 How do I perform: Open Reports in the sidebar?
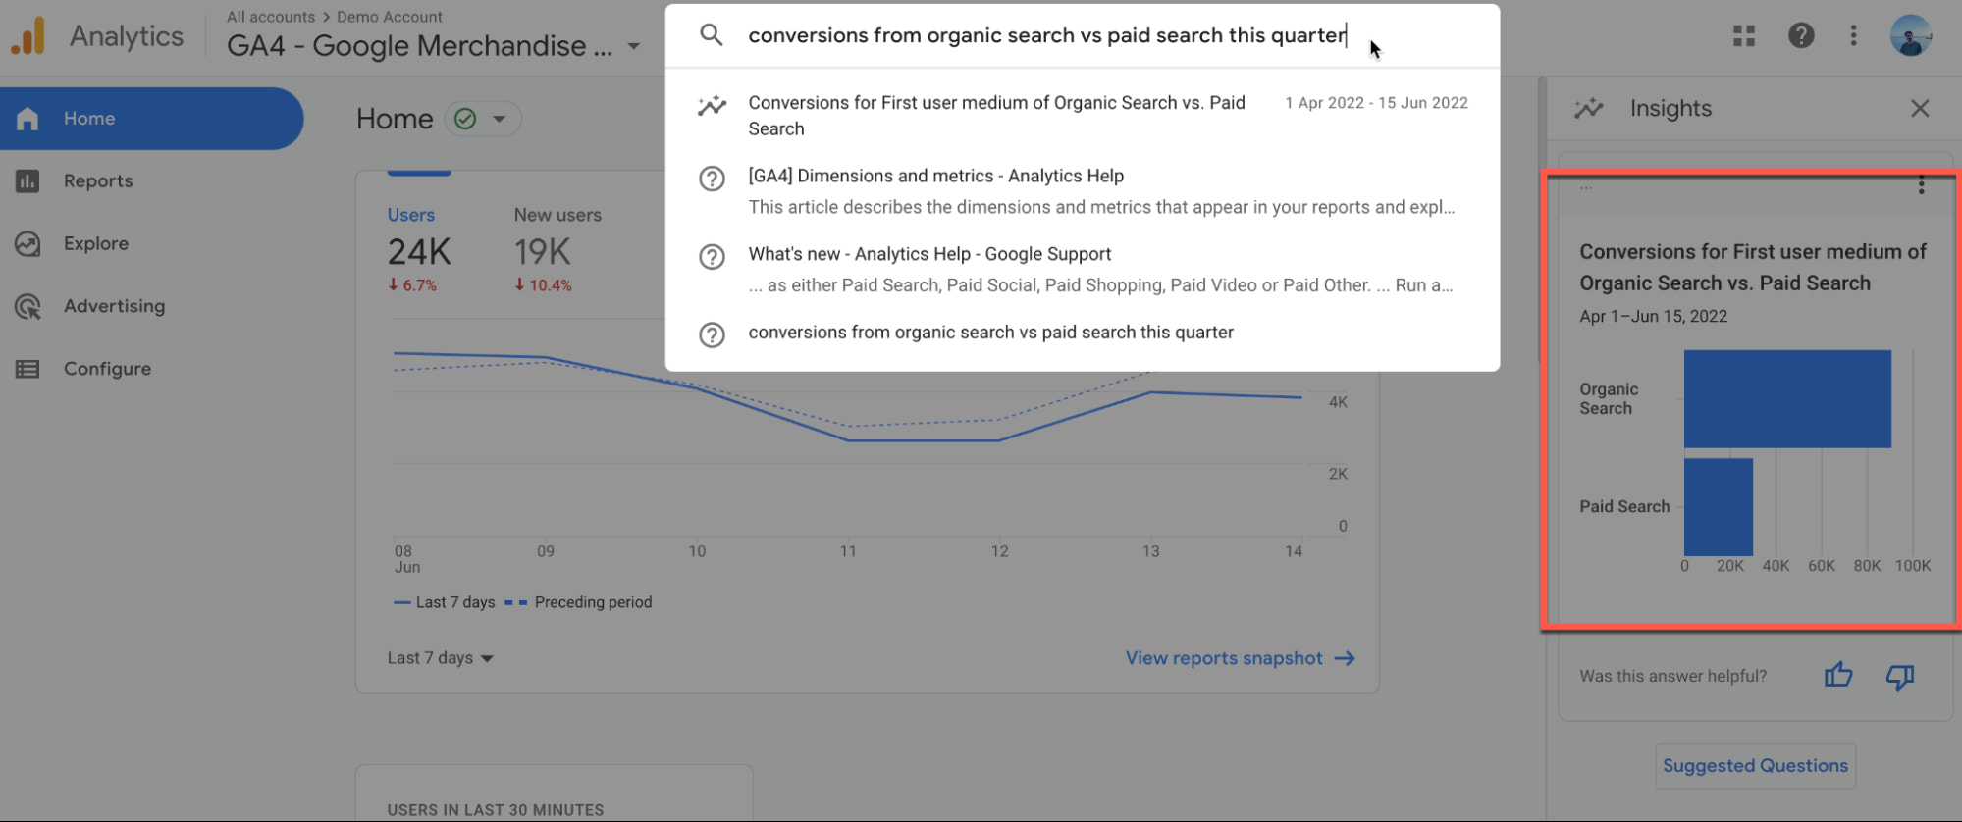point(98,181)
